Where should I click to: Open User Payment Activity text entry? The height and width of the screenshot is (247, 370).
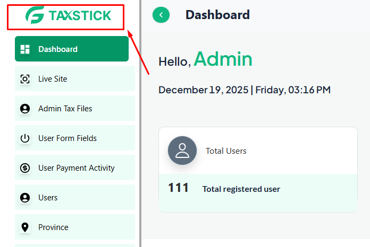click(77, 168)
